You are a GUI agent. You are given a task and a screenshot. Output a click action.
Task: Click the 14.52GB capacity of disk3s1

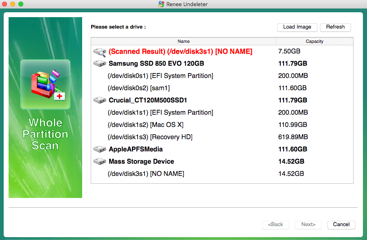coord(291,173)
